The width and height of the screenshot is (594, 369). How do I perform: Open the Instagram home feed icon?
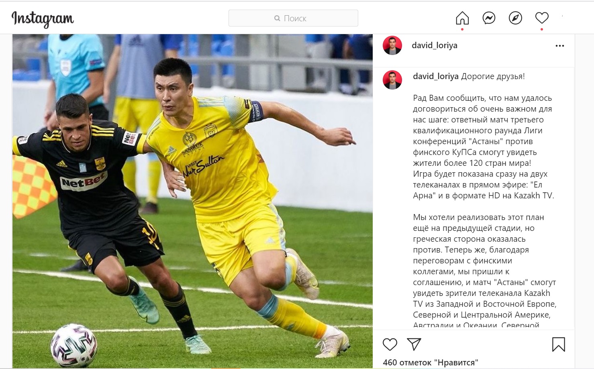[x=462, y=18]
